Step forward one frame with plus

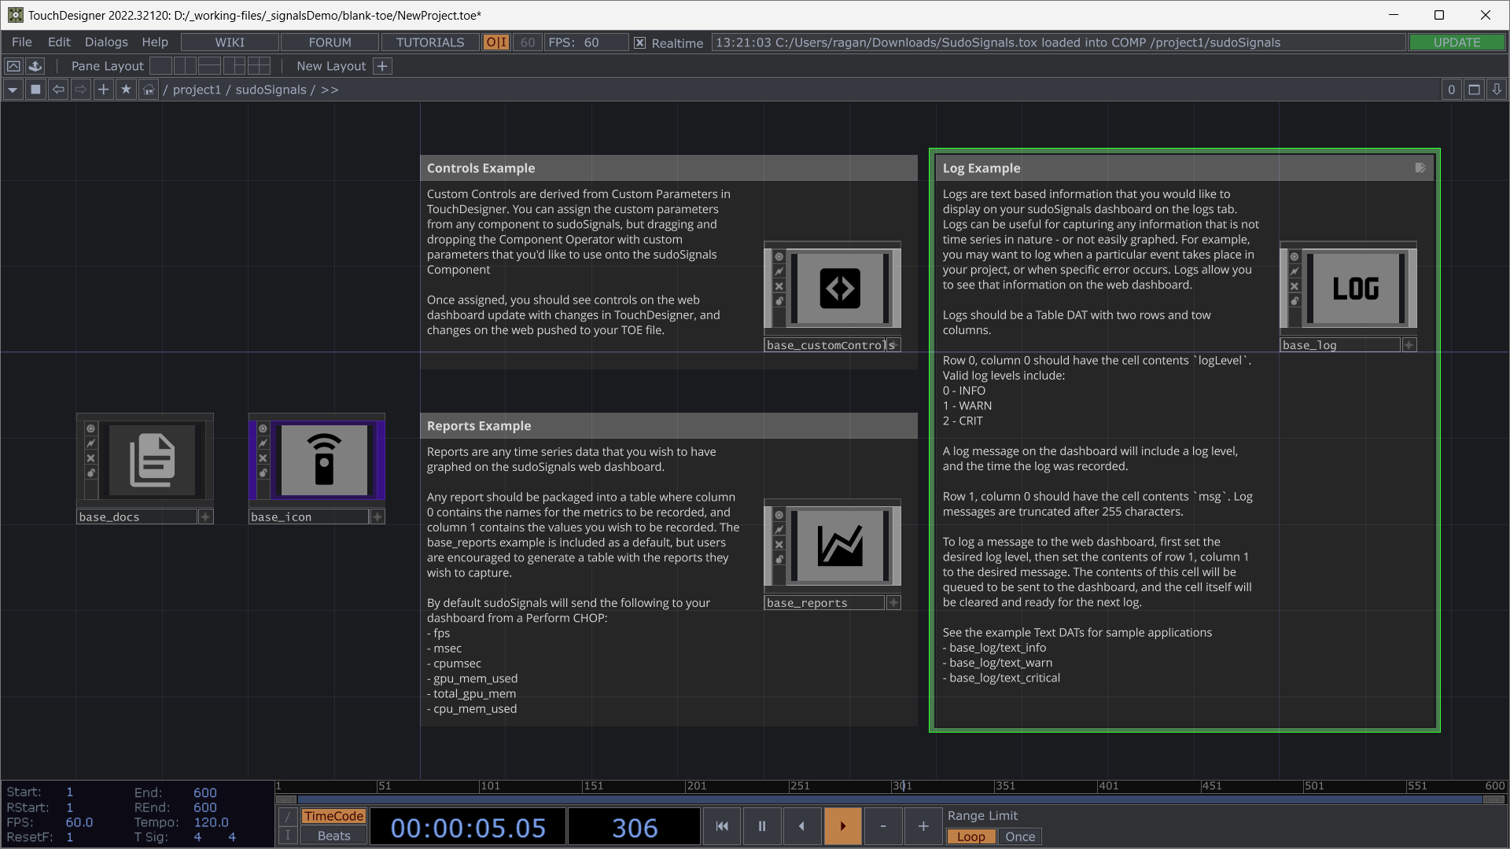click(923, 826)
